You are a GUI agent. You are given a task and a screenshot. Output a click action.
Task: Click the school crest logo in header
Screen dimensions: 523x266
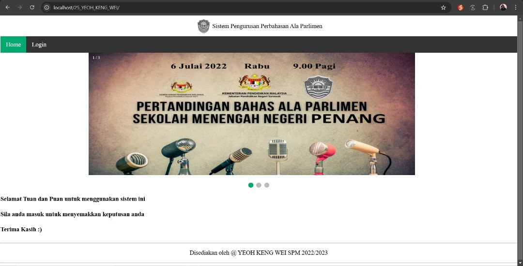pos(204,26)
